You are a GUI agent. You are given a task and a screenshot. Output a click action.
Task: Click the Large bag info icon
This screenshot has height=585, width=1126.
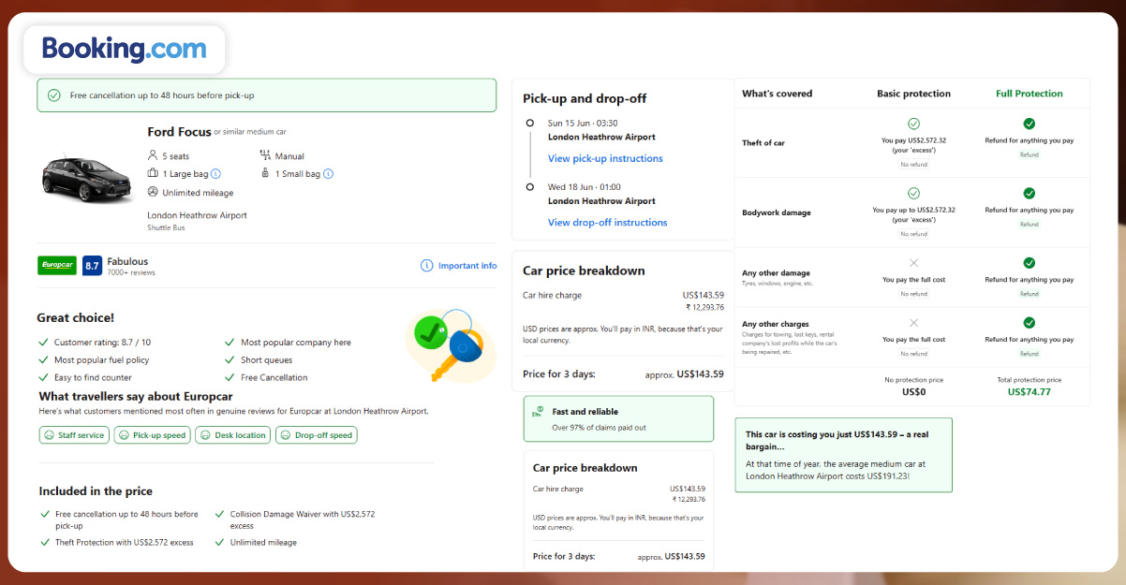[215, 174]
